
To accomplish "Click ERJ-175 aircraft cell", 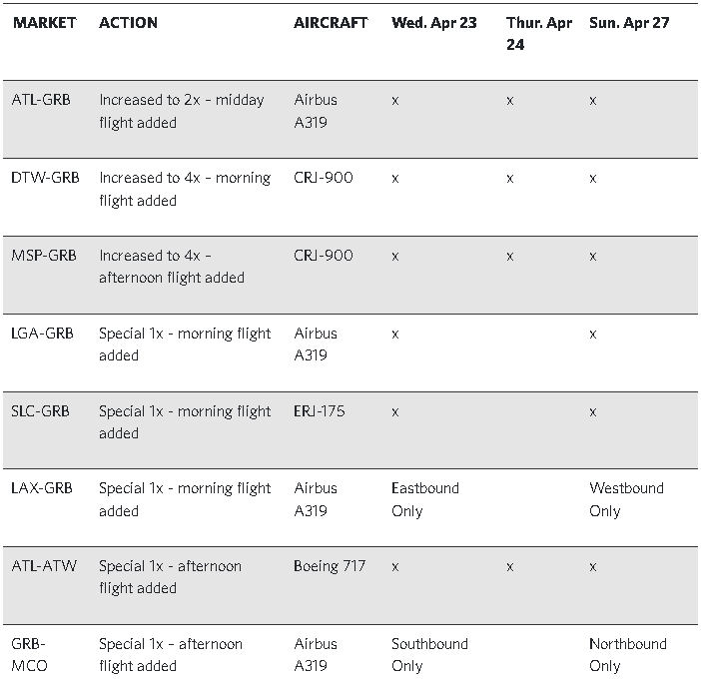I will coord(320,411).
